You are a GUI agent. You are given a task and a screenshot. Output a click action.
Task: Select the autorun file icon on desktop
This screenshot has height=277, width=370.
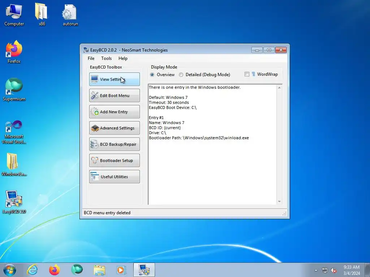[x=70, y=14]
